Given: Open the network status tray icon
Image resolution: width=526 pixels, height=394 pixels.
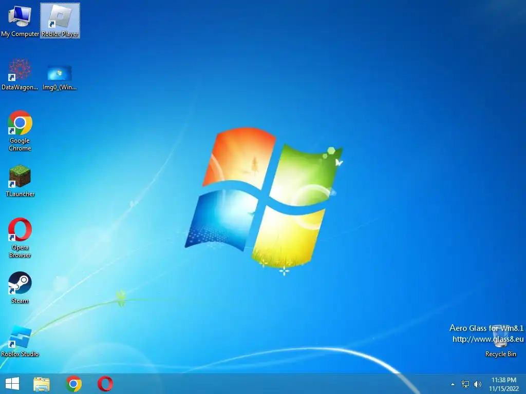Looking at the screenshot, I should [465, 384].
